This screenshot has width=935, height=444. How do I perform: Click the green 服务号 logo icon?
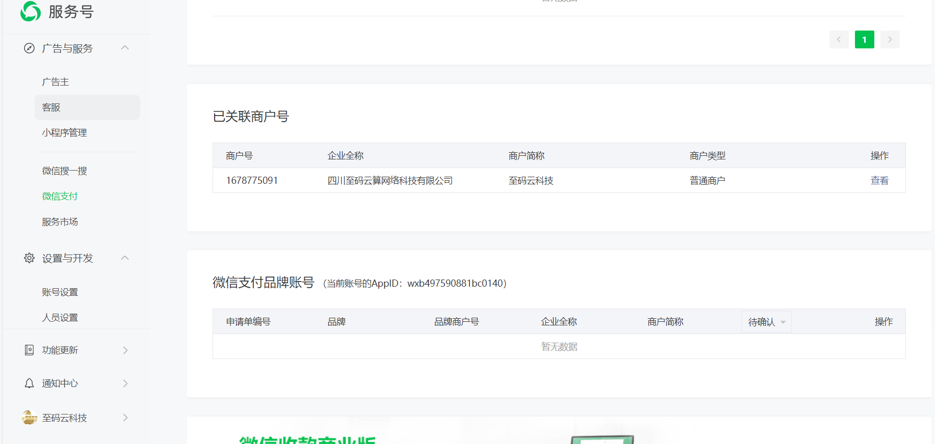(31, 11)
